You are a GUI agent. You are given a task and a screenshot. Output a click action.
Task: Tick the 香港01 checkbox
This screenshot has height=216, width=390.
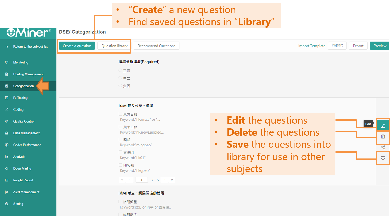coord(121,152)
